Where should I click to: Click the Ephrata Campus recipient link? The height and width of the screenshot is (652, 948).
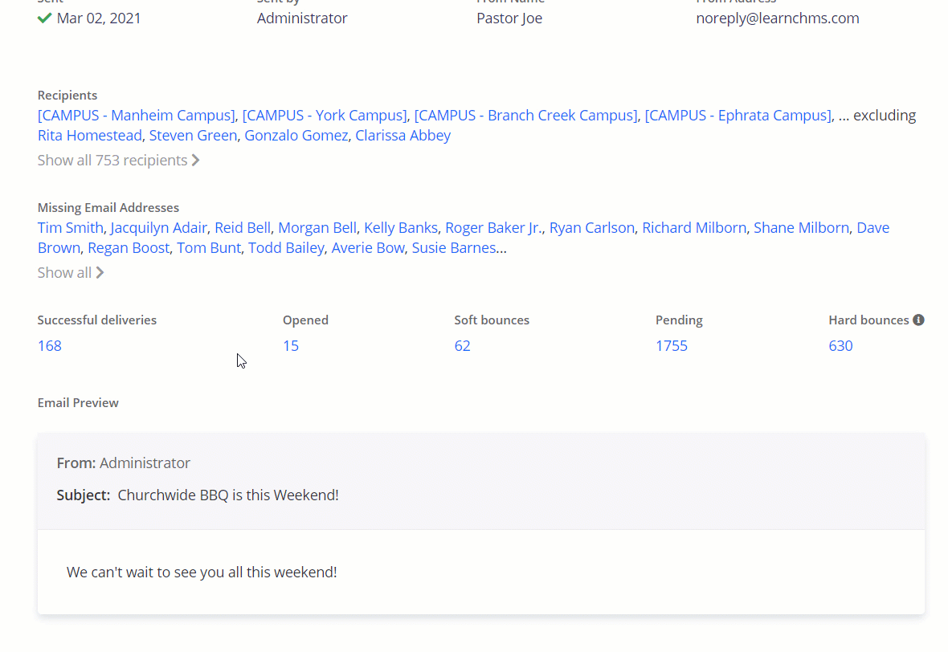(738, 115)
